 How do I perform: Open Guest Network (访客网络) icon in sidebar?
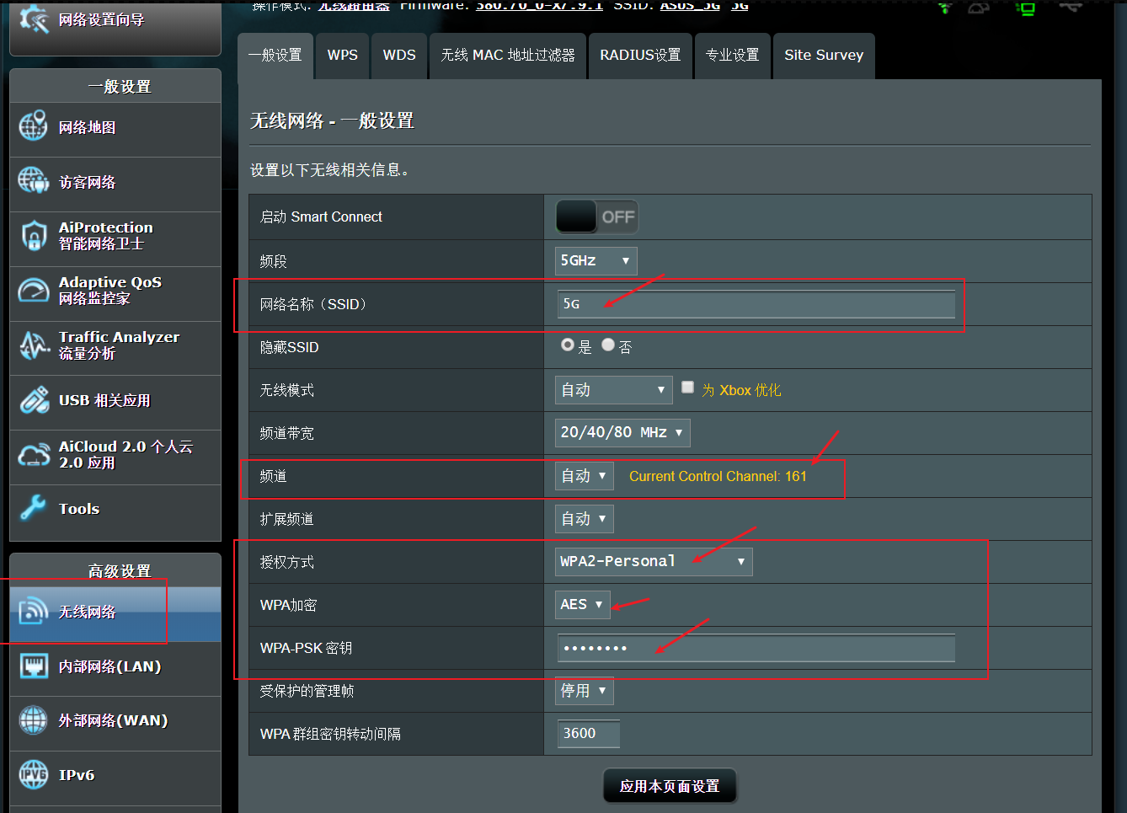(x=34, y=180)
